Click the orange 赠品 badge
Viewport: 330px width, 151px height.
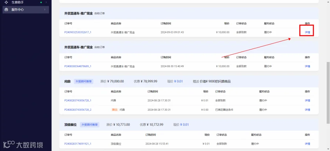114,110
